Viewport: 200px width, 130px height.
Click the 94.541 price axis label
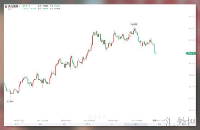(192, 28)
